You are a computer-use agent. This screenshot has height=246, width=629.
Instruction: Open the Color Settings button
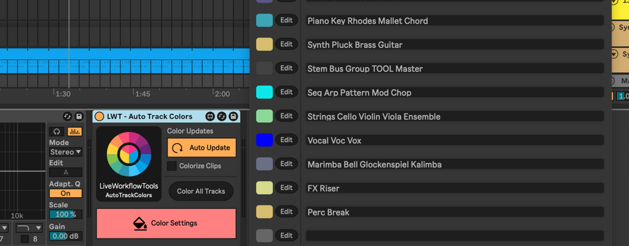point(166,223)
